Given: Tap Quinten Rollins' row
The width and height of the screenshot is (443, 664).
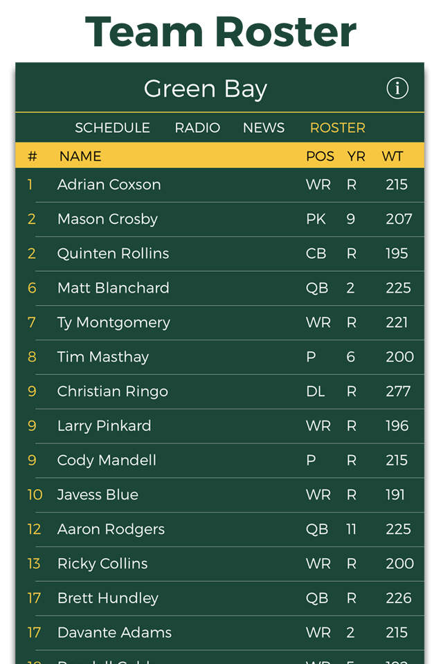Looking at the screenshot, I should 208,253.
